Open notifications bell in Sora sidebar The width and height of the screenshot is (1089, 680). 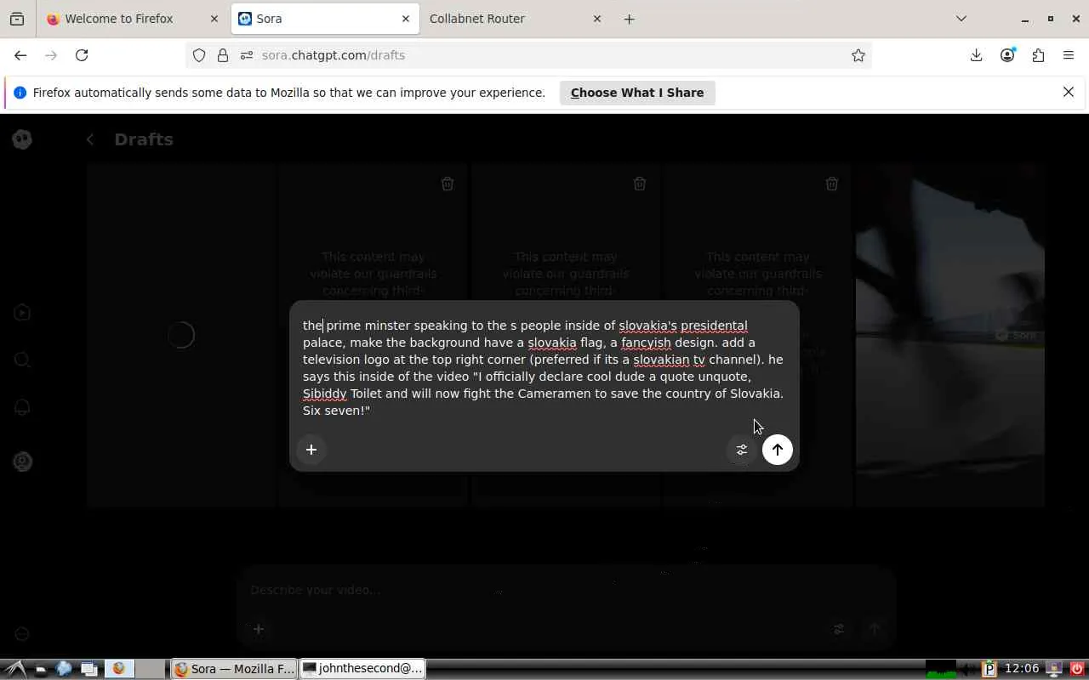(x=23, y=408)
